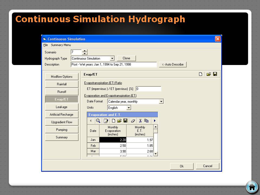Open the Units dropdown
This screenshot has width=260, height=195.
[x=129, y=108]
